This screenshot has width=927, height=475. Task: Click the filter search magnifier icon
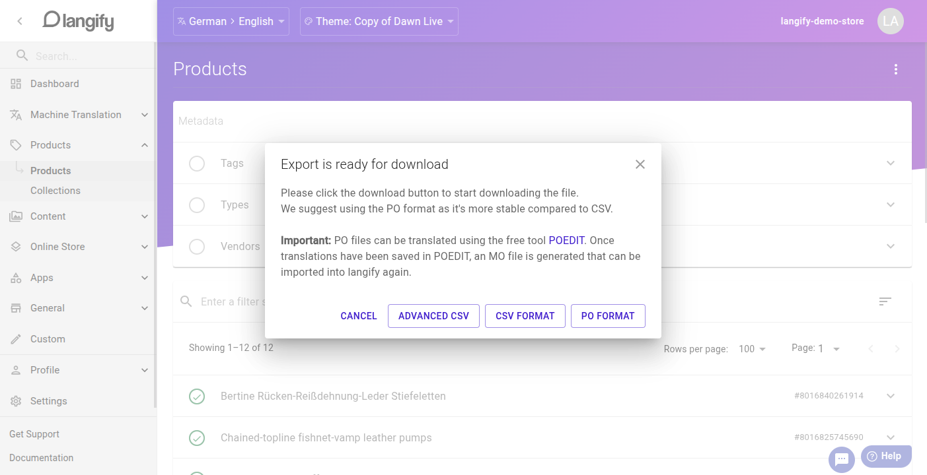(187, 301)
